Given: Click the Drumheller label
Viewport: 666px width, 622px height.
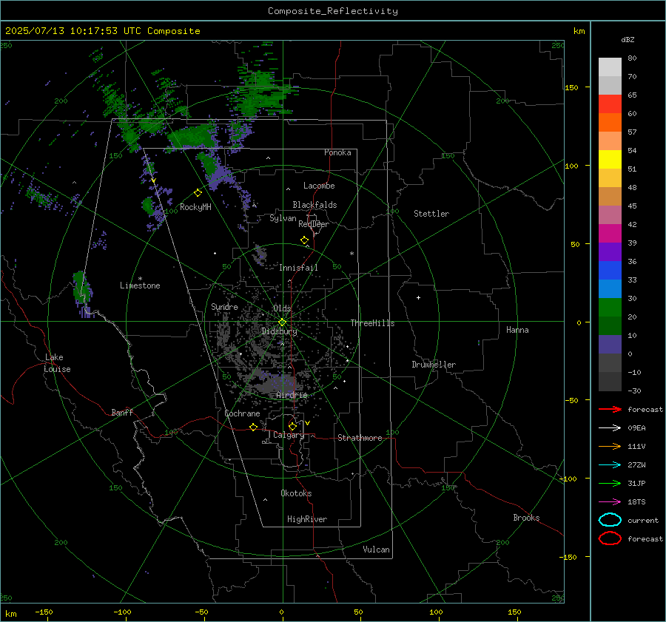Looking at the screenshot, I should click(434, 365).
